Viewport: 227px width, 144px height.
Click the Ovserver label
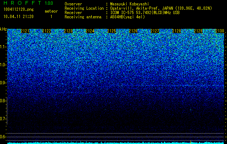[x=73, y=4]
